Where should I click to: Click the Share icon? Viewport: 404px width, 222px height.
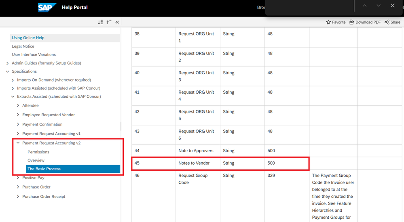[387, 22]
